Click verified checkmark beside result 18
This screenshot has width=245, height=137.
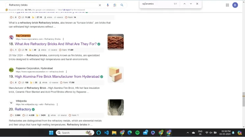click(99, 44)
